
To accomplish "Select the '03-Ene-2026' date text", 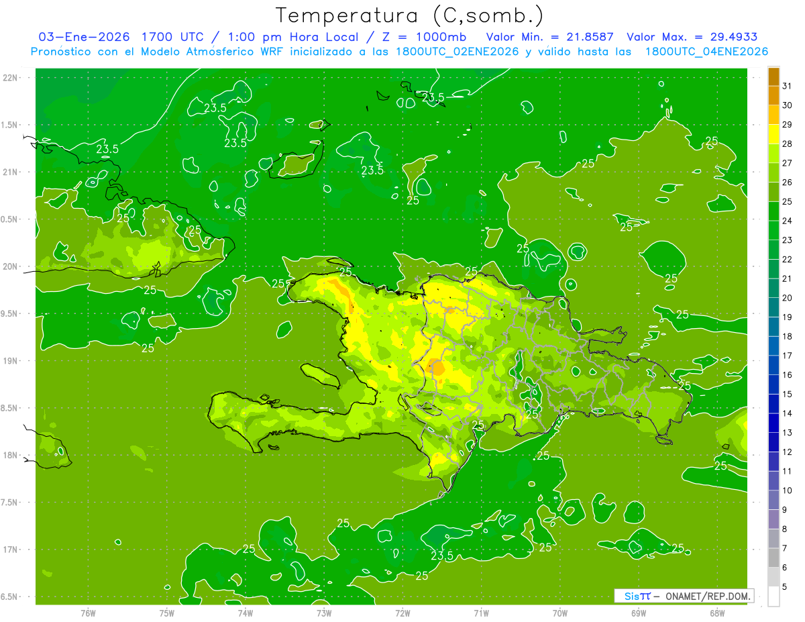I will tap(84, 37).
